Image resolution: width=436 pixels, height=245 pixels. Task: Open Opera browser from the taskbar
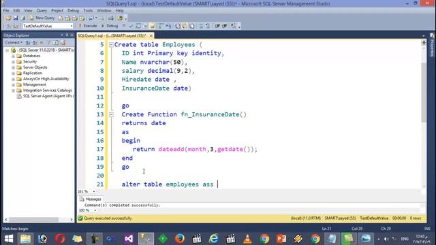coord(60,239)
